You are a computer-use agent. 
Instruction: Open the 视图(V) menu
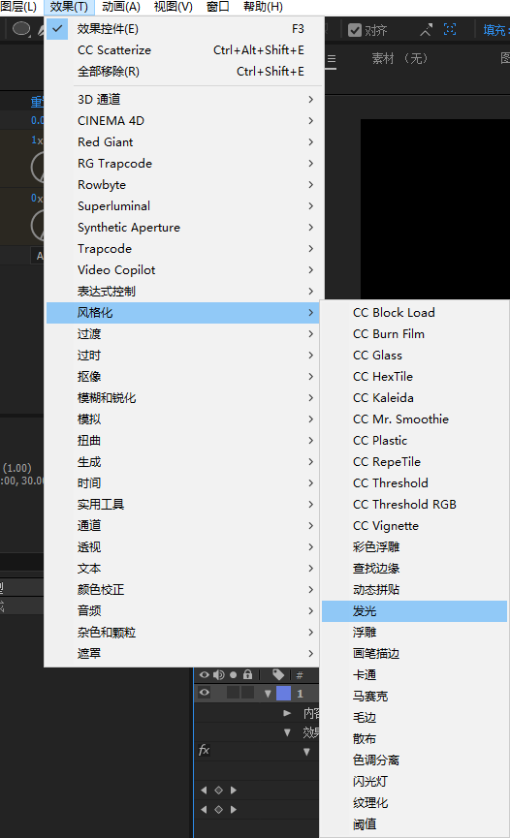173,7
